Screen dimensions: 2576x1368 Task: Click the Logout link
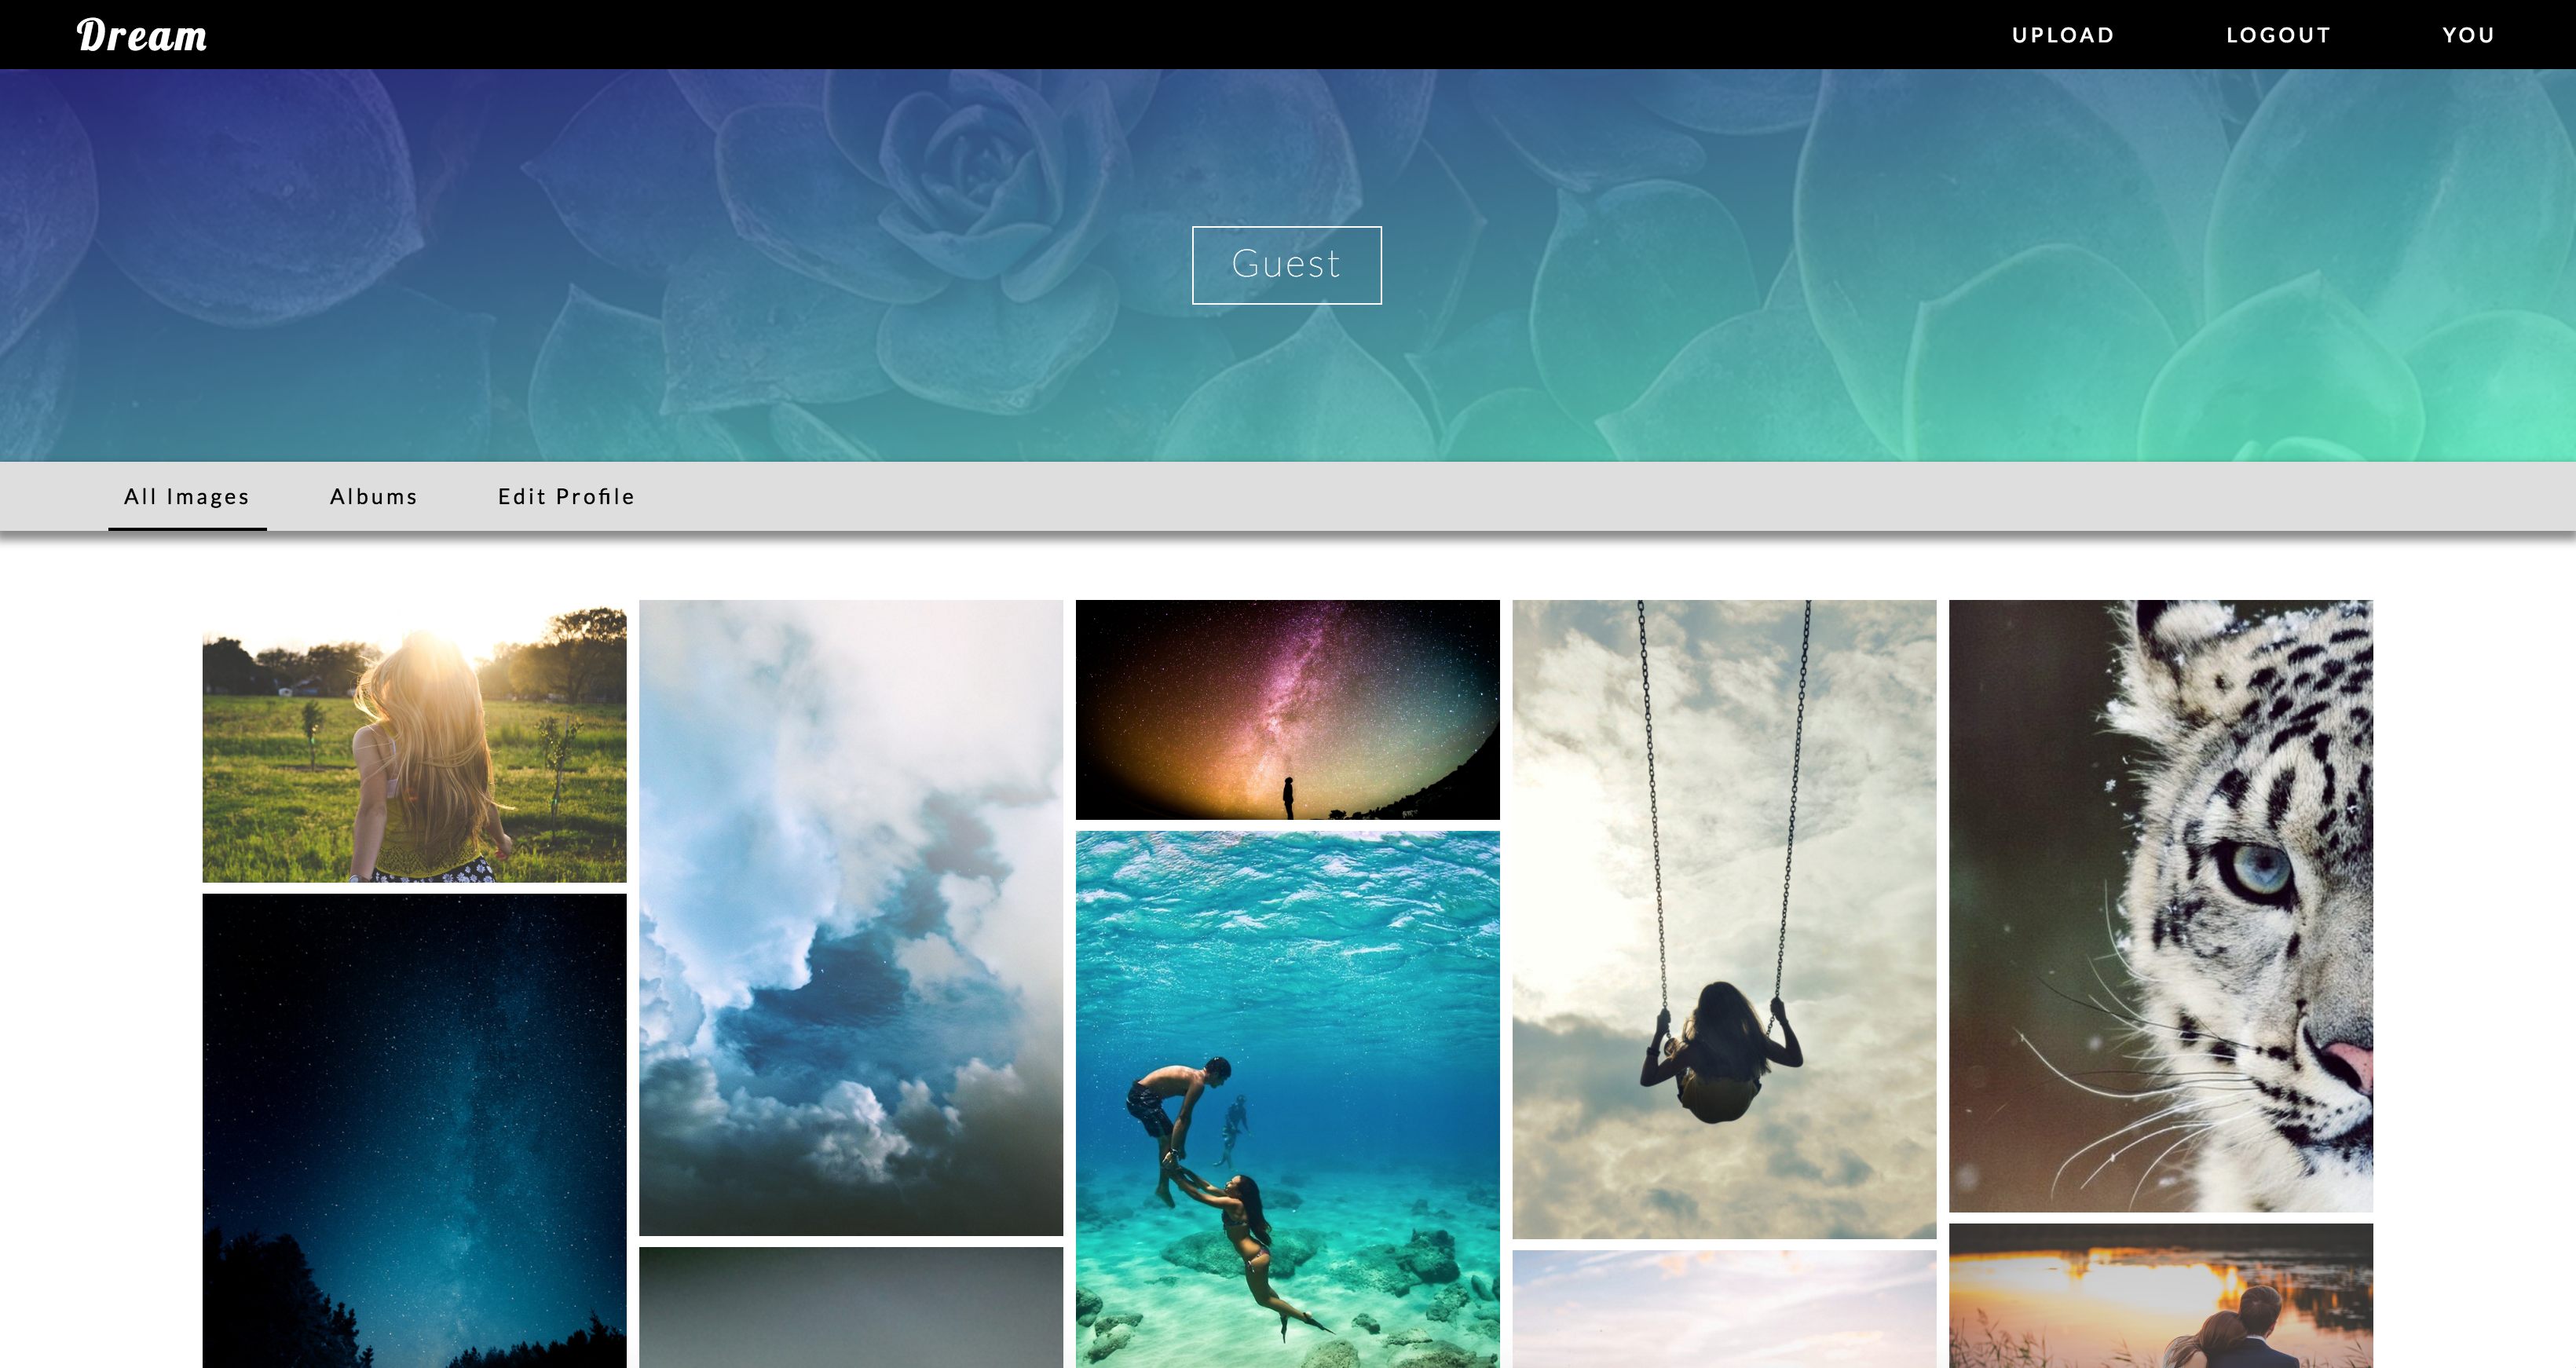2278,35
